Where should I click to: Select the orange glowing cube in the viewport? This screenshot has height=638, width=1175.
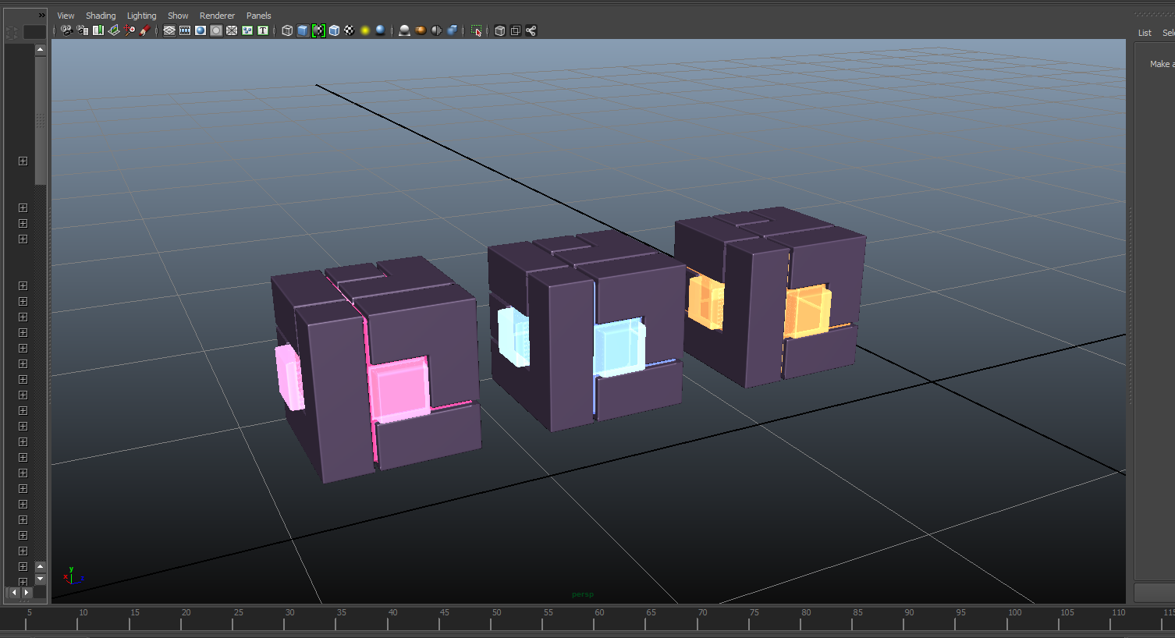pyautogui.click(x=808, y=312)
